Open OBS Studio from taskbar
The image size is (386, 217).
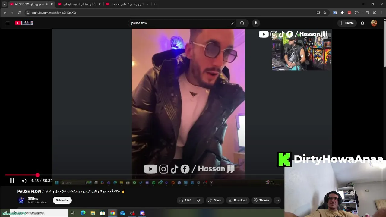[132, 213]
